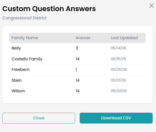Select the Answer column header

click(83, 38)
